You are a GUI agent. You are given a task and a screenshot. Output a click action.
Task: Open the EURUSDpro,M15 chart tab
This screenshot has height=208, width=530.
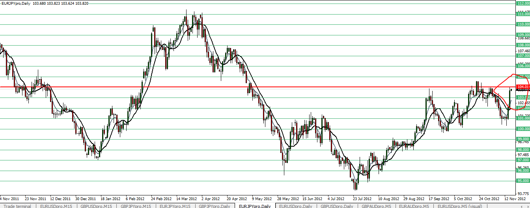coord(56,206)
